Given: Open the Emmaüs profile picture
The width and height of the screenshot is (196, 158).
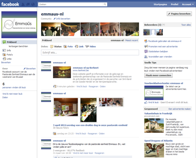Looking at the screenshot, I should [x=19, y=25].
